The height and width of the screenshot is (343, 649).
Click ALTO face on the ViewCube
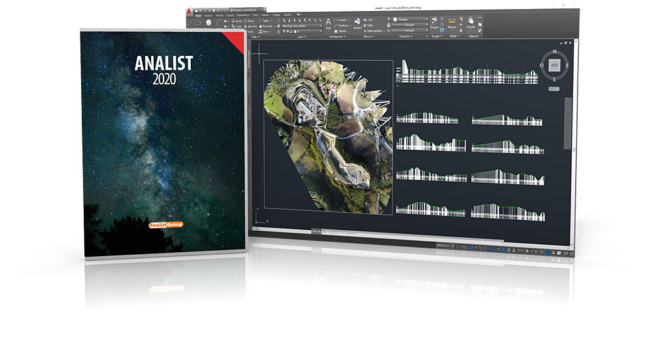pyautogui.click(x=555, y=65)
